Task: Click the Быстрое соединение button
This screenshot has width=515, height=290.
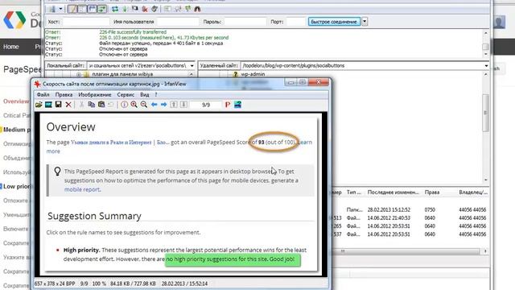Action: (334, 22)
